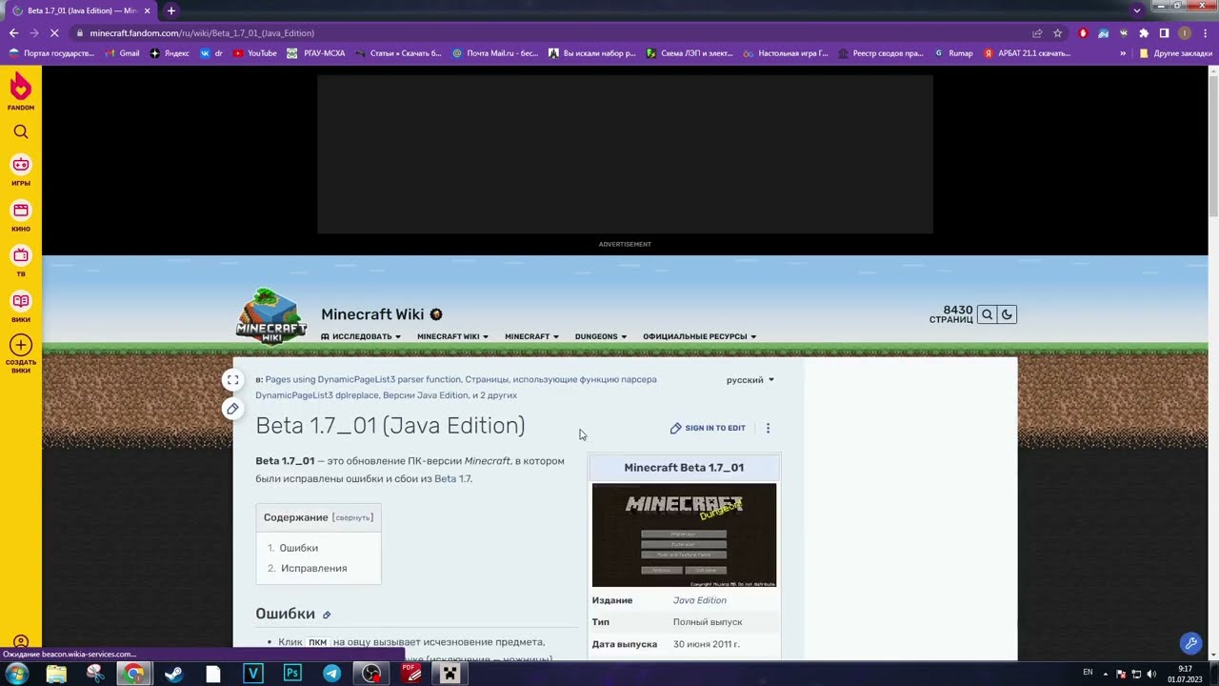Open the Другие закладки folder

coord(1175,53)
